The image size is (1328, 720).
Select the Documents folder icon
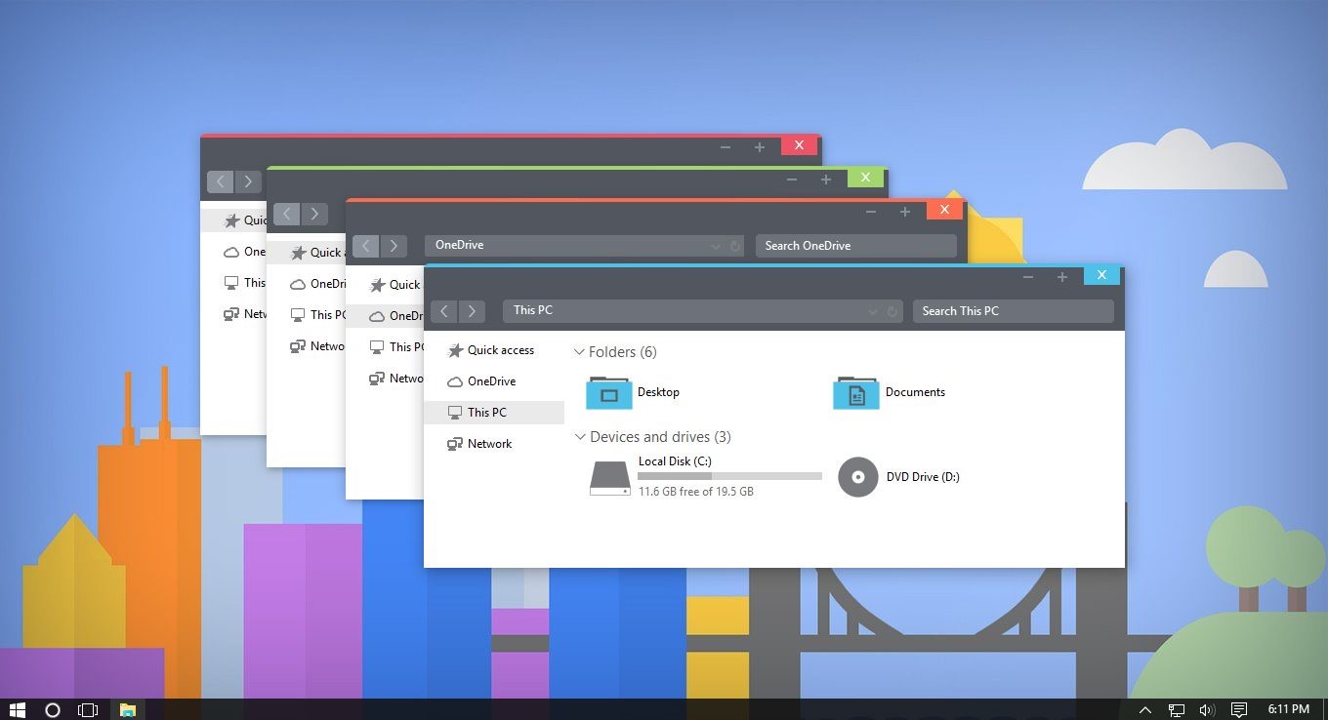856,392
